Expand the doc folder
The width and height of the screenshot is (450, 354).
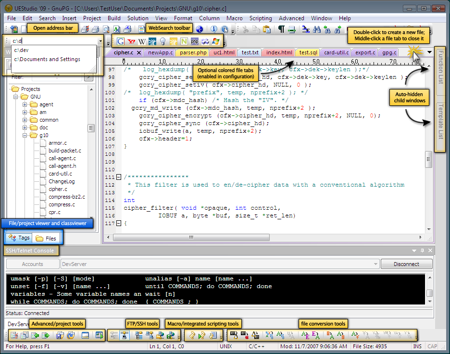tap(25, 127)
